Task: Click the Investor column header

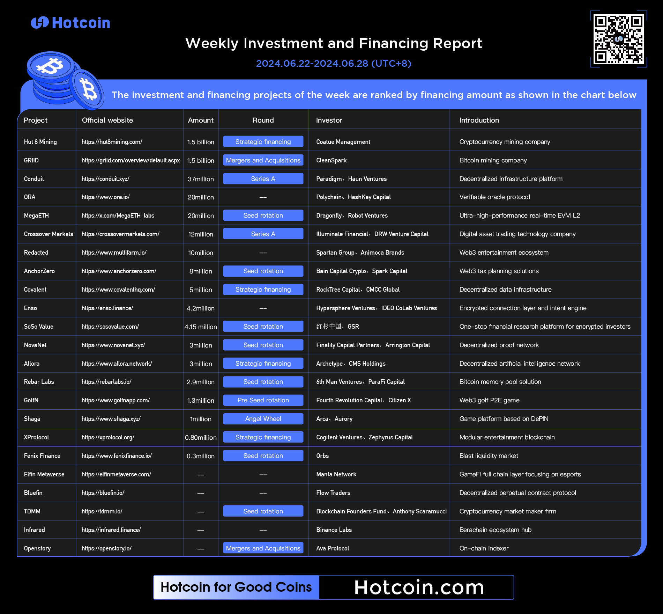Action: 329,120
